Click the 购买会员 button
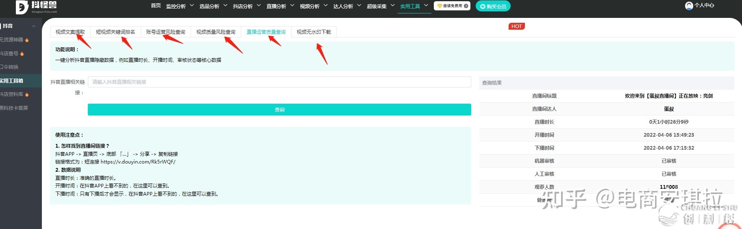Screen dimensions: 742x229 493,6
